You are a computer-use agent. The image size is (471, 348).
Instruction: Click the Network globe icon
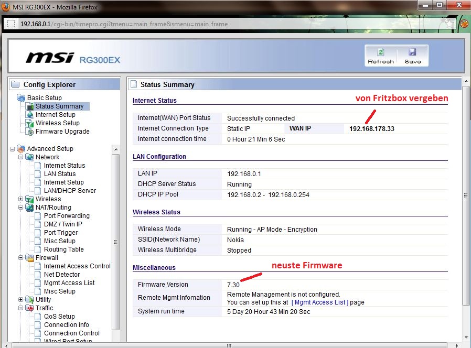click(x=29, y=157)
